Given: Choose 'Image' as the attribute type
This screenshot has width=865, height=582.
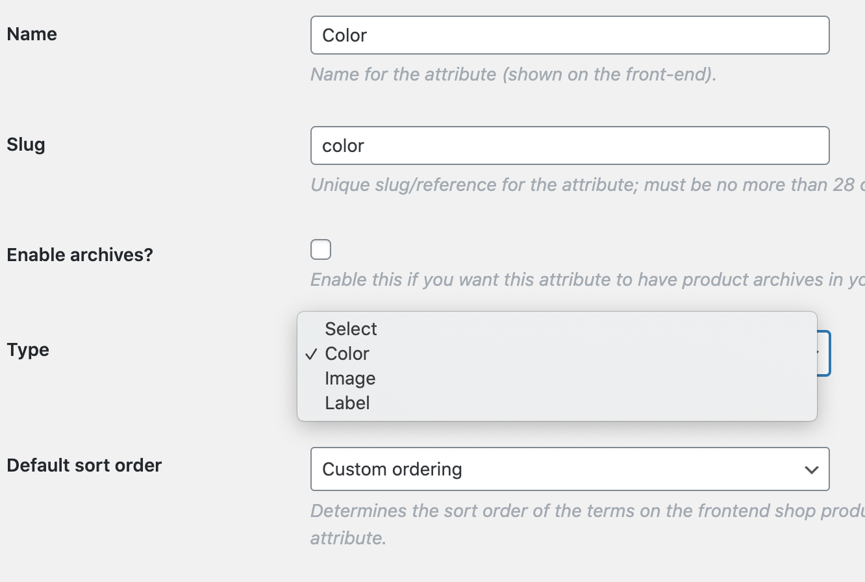Looking at the screenshot, I should tap(350, 379).
